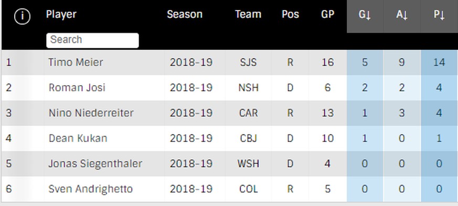Open Sven Andrighetto player link
The width and height of the screenshot is (458, 206).
click(91, 189)
